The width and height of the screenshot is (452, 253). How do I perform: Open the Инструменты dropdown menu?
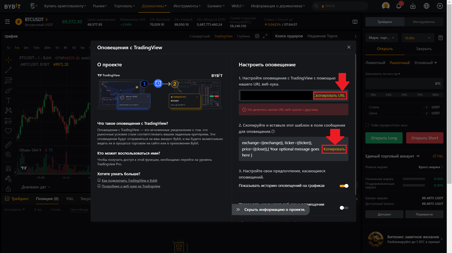[187, 6]
